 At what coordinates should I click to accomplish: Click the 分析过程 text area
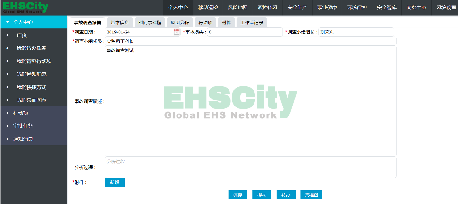tap(250, 167)
